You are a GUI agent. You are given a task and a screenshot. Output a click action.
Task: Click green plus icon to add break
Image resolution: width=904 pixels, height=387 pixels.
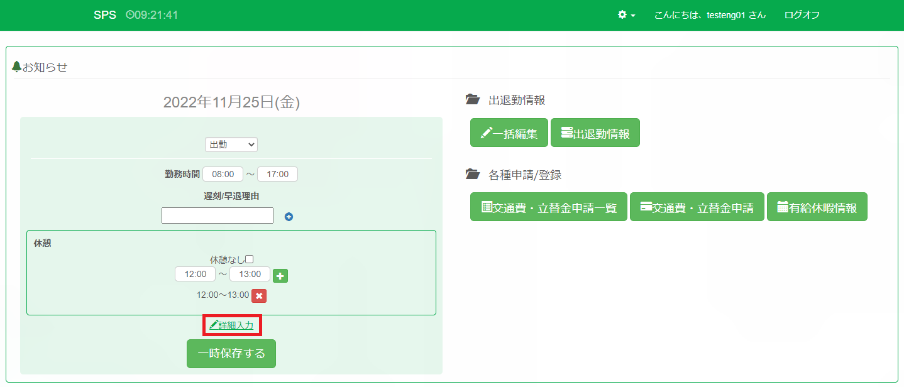point(280,275)
